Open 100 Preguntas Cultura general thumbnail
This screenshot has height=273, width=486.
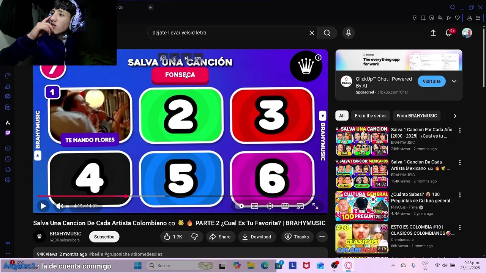click(x=362, y=206)
